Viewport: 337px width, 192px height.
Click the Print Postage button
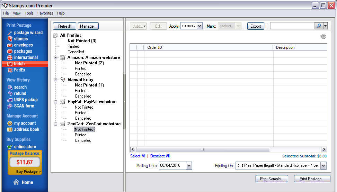312,179
